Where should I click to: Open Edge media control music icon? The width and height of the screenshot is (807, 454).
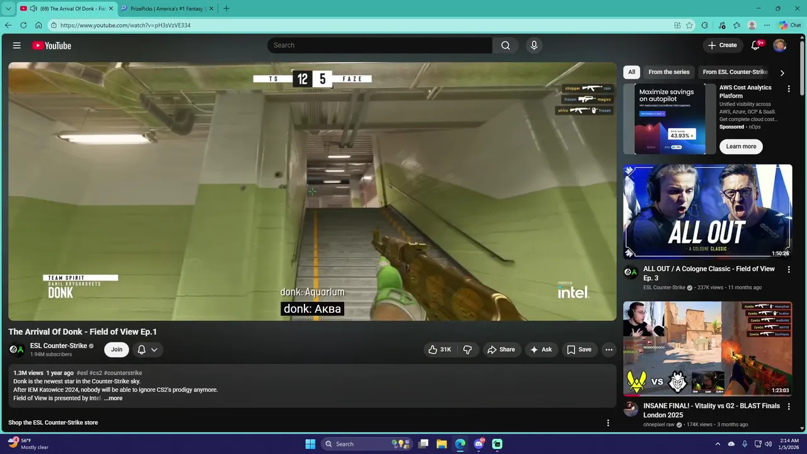(x=723, y=25)
